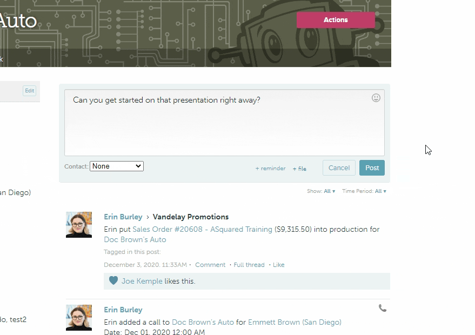Image resolution: width=475 pixels, height=335 pixels.
Task: View the Full thread link
Action: pyautogui.click(x=249, y=265)
